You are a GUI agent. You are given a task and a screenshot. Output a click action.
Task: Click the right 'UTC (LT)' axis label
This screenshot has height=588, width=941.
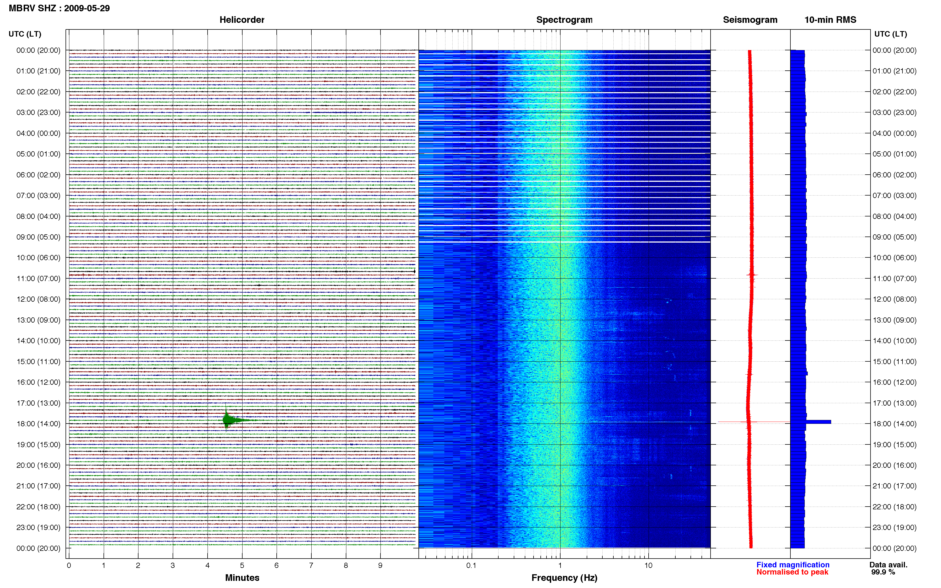[x=890, y=34]
